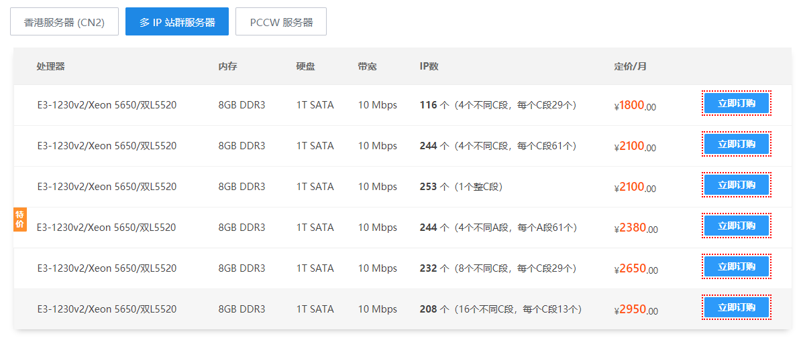Click the 定价/月 column header
The height and width of the screenshot is (340, 799).
point(631,66)
